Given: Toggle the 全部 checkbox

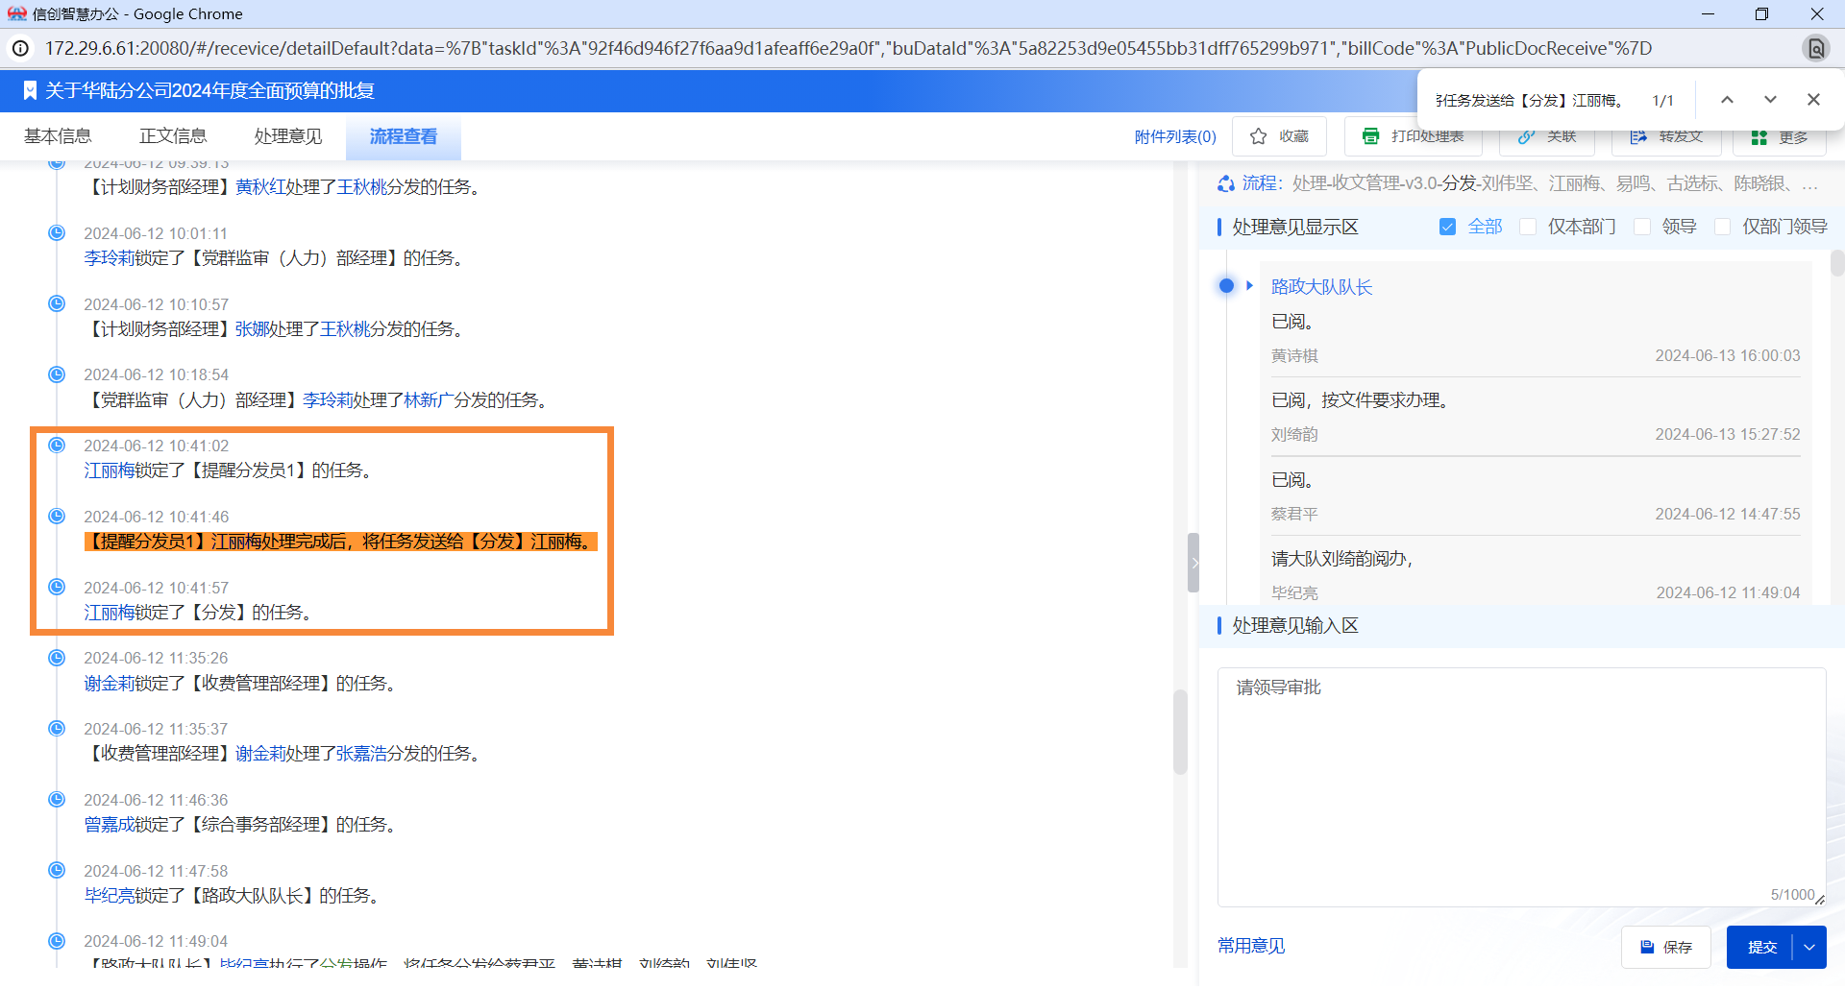Looking at the screenshot, I should click(1447, 227).
